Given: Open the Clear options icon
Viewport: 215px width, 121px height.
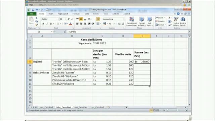Looking at the screenshot, I should (x=169, y=25).
